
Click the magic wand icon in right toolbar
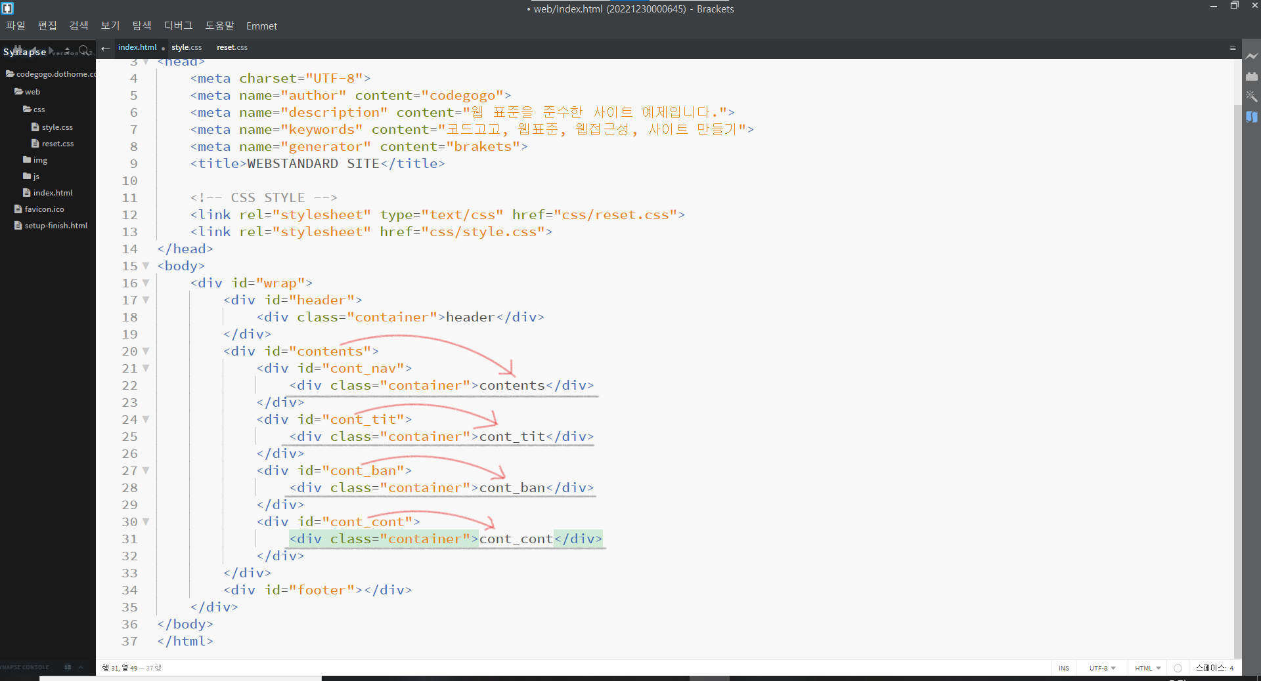point(1252,96)
